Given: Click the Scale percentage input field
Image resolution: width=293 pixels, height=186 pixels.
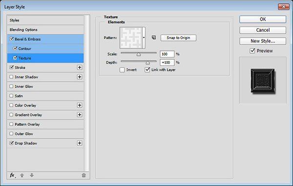Looking at the screenshot, I should (167, 54).
